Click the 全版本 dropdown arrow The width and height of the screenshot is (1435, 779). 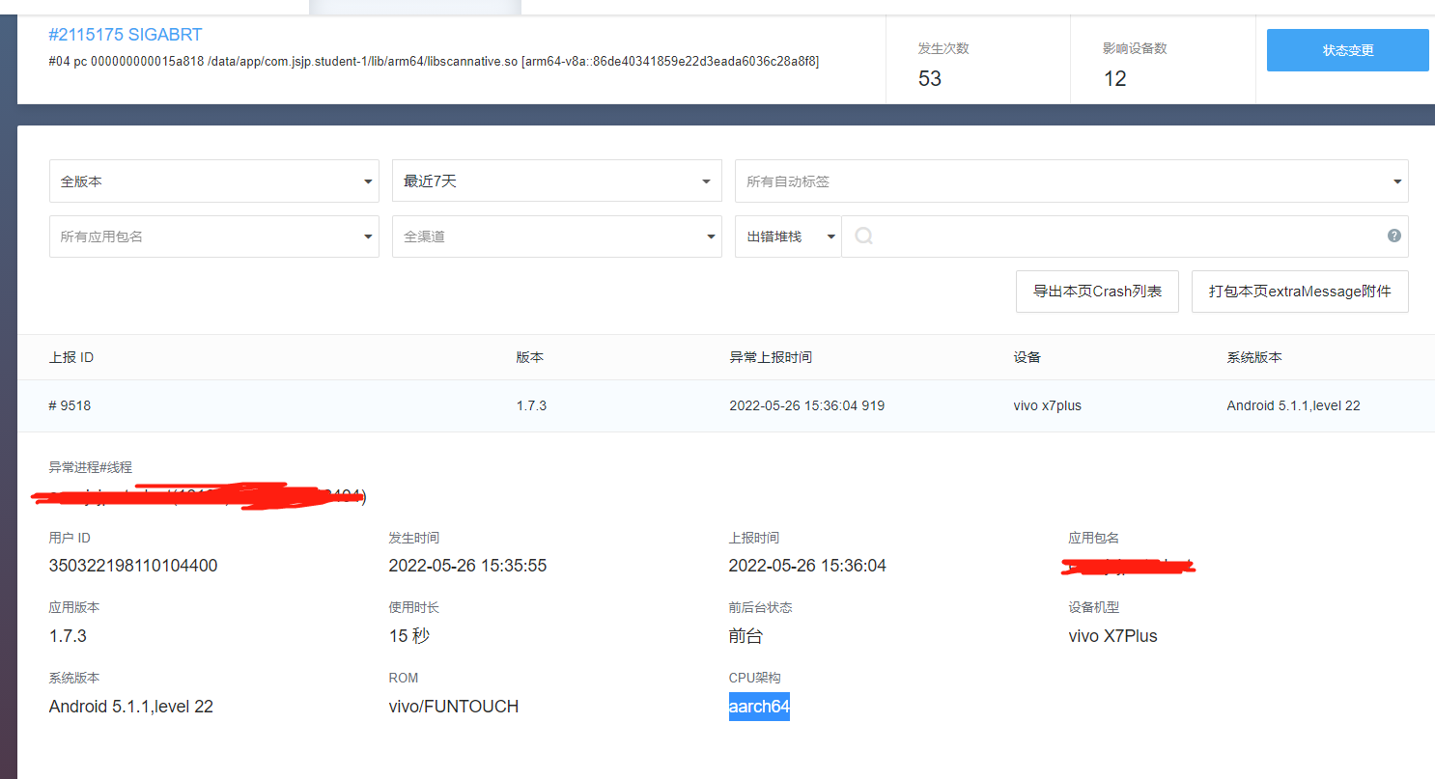coord(367,181)
